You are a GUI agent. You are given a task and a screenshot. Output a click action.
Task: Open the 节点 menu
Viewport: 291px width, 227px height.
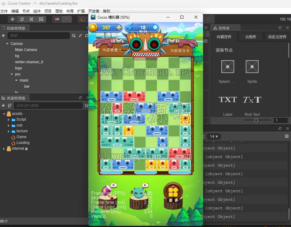point(26,11)
